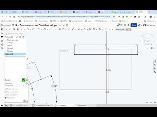Click the App Store grid icon
157x117 pixels.
(x=125, y=25)
